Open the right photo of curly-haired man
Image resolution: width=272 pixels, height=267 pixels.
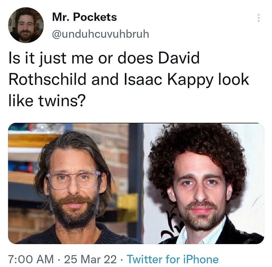coord(204,183)
